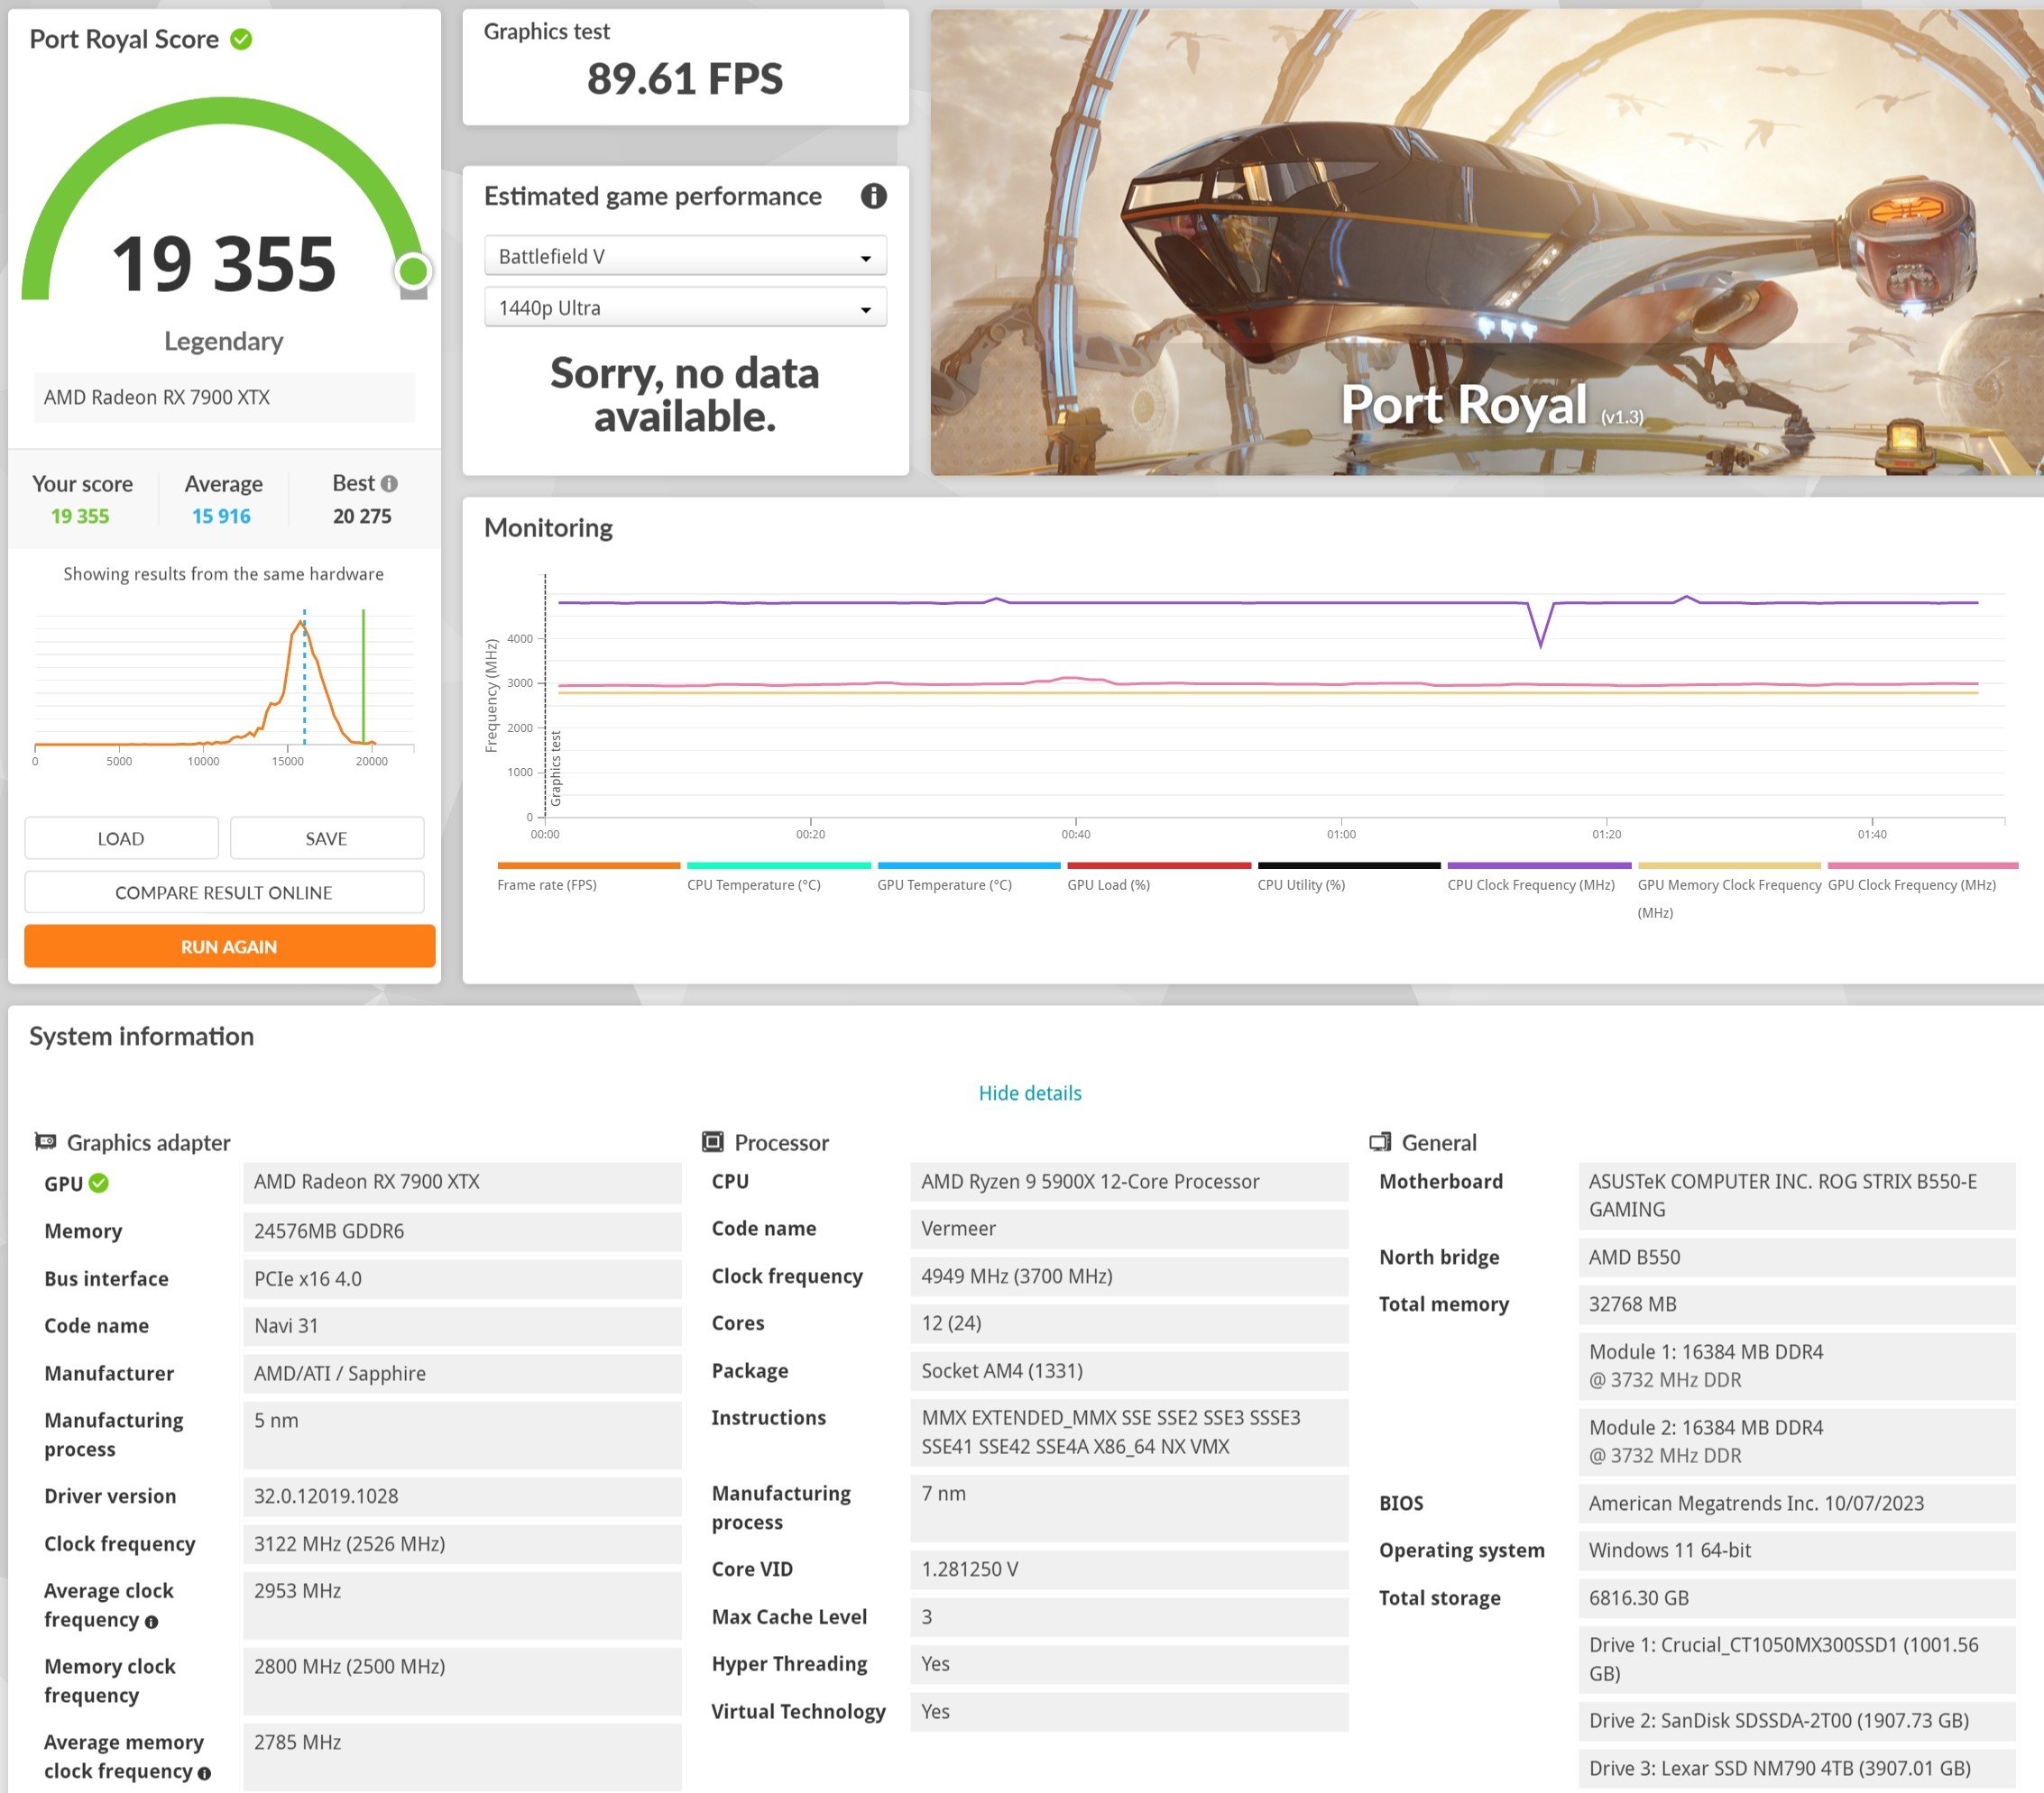Click the Drive 3 Lexar SSD NM790 4TB entry

1797,1769
